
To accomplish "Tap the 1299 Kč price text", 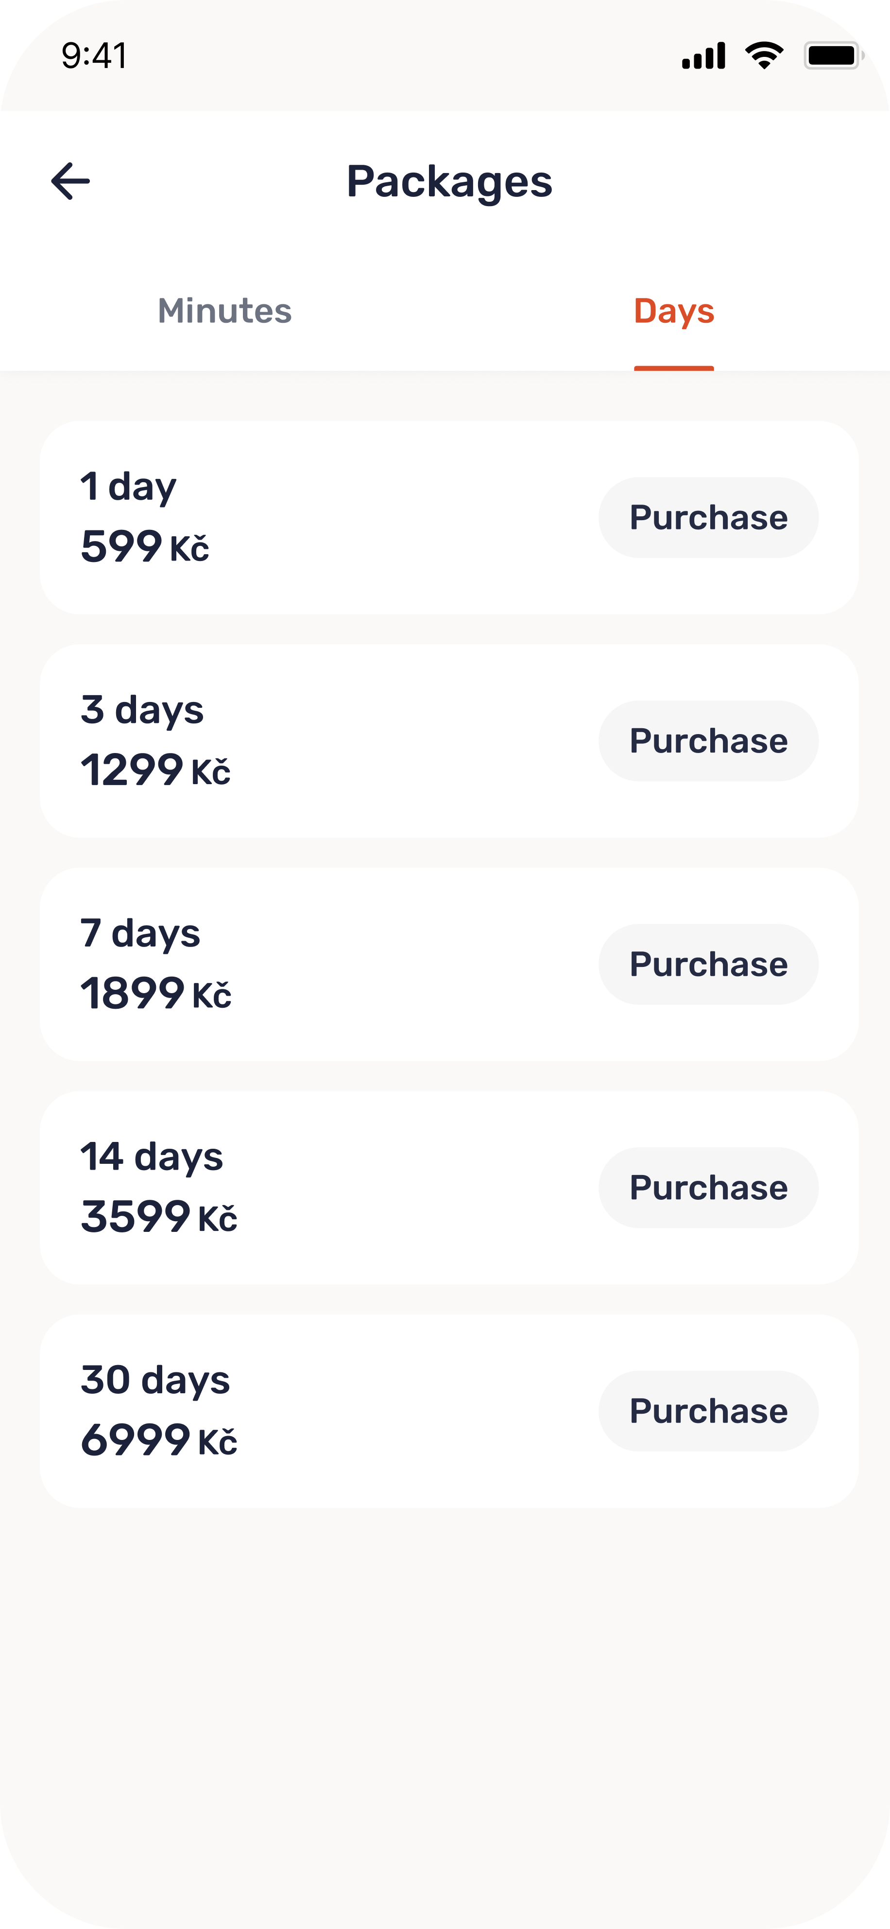I will (x=155, y=770).
